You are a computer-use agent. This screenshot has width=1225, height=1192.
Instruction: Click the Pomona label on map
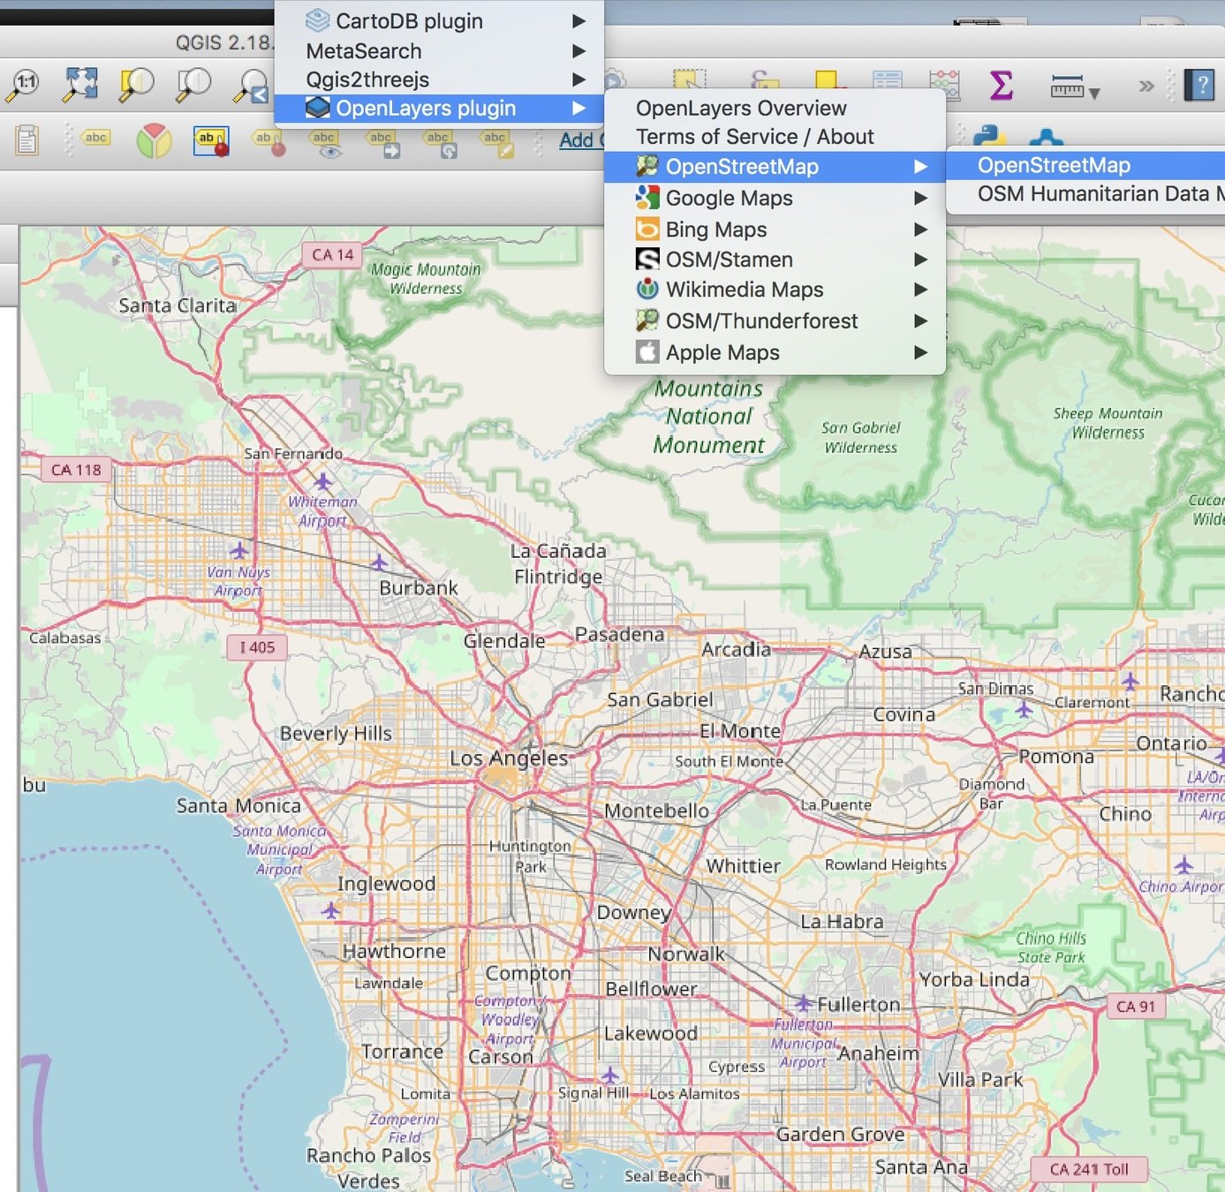coord(1056,757)
